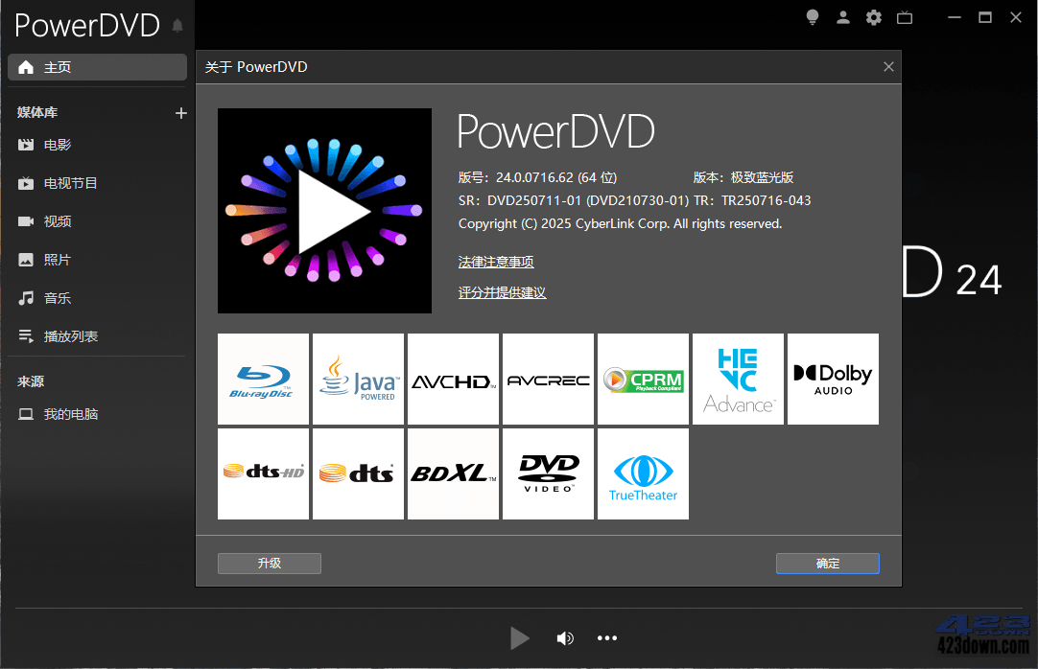Switch to TV mode via top-right icon

pyautogui.click(x=904, y=16)
